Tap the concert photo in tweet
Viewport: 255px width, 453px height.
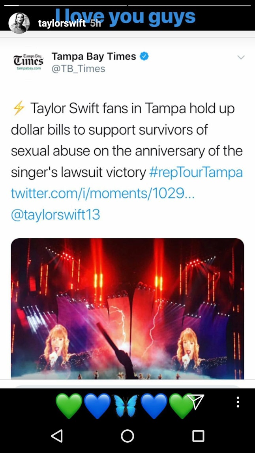[127, 309]
